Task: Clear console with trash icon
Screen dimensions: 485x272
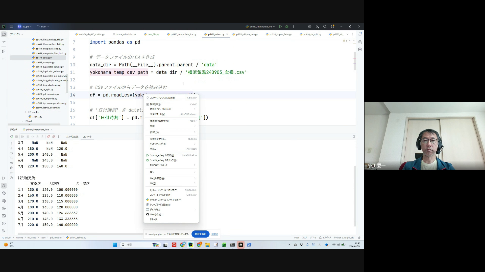Action: [x=11, y=168]
